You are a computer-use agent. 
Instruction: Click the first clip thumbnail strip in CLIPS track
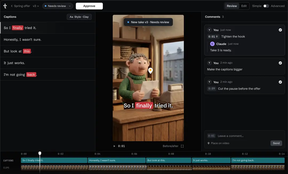54,167
